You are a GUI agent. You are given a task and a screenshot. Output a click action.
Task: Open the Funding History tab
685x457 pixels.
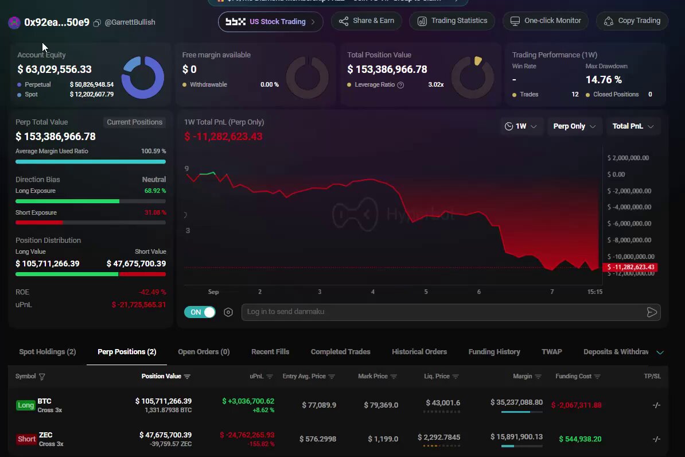click(494, 352)
